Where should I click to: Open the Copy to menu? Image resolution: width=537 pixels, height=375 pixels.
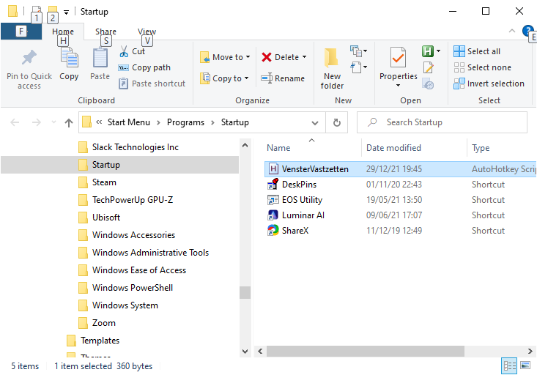(224, 78)
